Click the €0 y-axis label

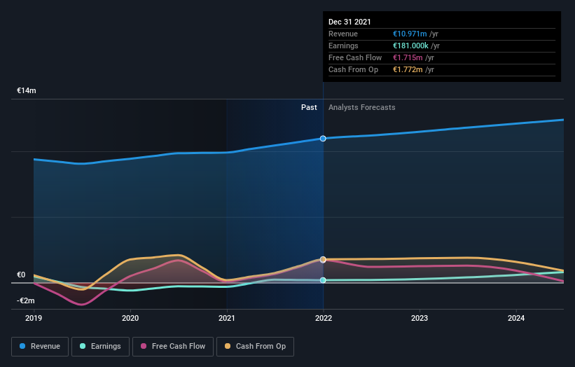coord(21,275)
